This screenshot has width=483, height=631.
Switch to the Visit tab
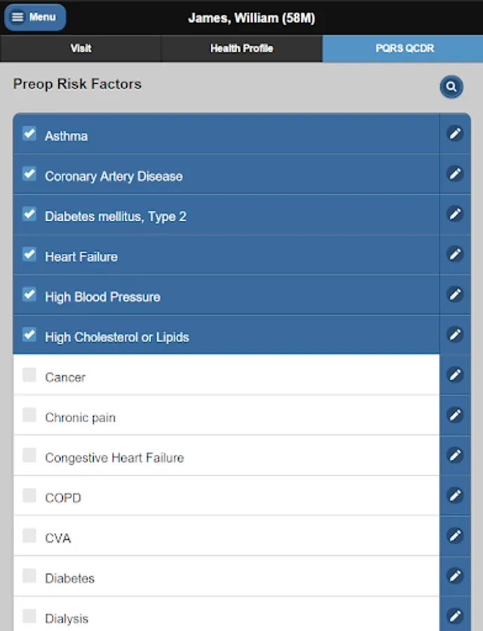click(81, 48)
